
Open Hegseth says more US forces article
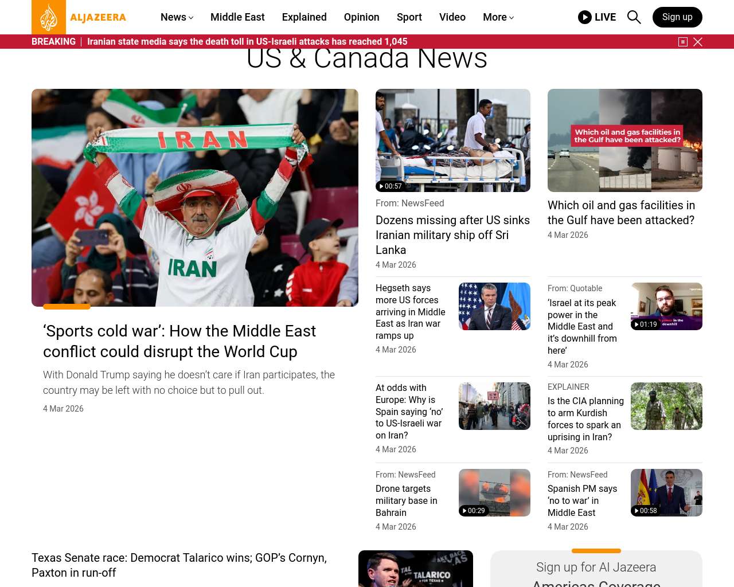411,312
